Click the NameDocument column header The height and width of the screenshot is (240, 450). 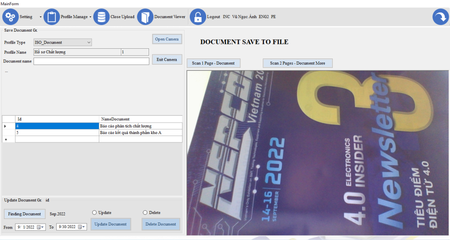pyautogui.click(x=141, y=119)
